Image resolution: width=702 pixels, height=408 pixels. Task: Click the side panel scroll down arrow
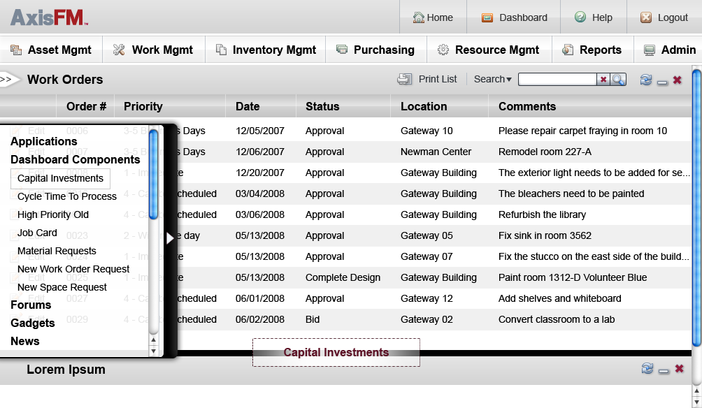[x=154, y=351]
